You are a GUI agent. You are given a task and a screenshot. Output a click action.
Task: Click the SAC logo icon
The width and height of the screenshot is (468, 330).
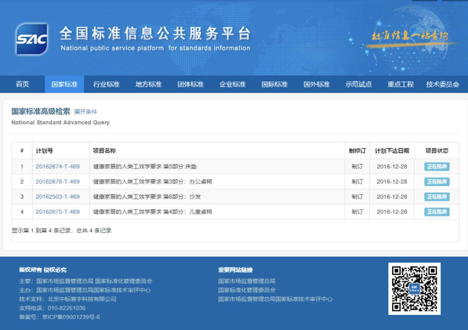click(x=31, y=39)
